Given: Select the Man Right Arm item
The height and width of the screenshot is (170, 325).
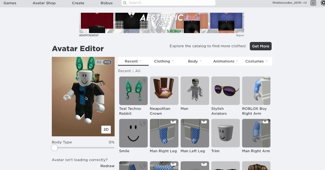Looking at the screenshot, I should pyautogui.click(x=256, y=133).
